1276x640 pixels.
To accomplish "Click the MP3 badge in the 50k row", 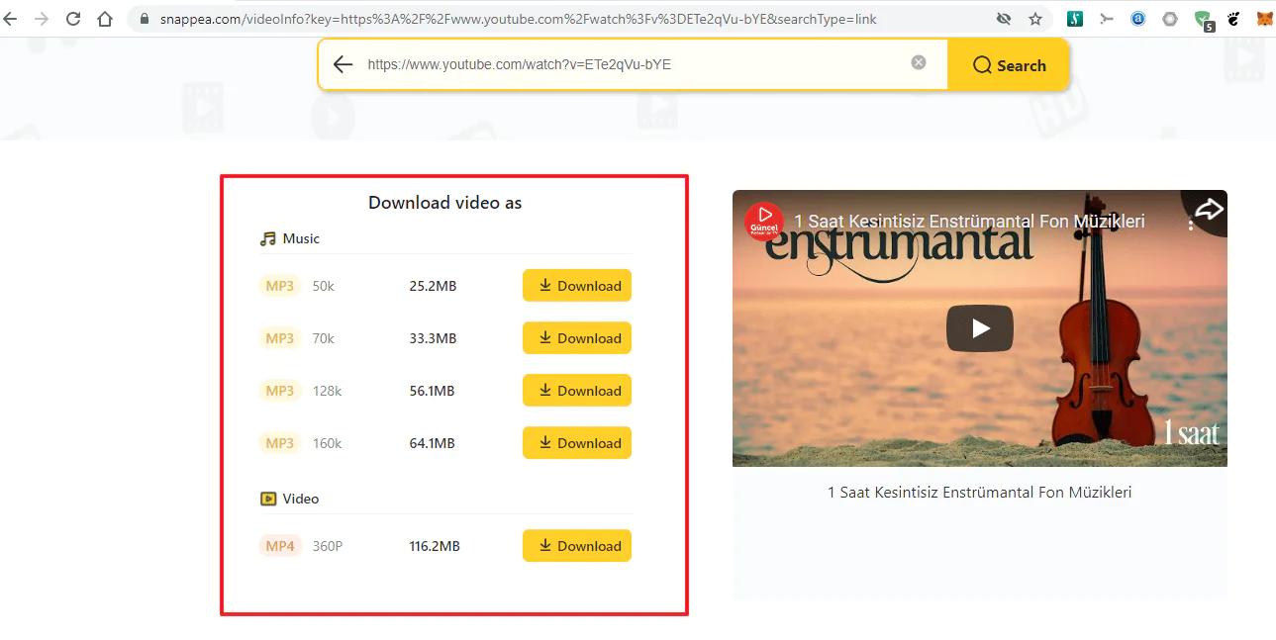I will pyautogui.click(x=280, y=286).
